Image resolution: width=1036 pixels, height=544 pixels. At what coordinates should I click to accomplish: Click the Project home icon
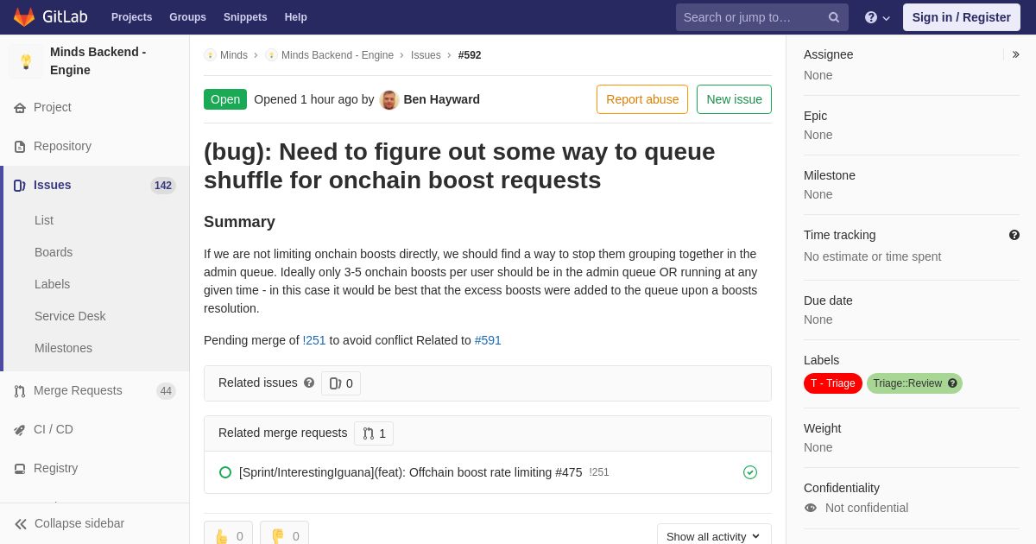[x=20, y=108]
